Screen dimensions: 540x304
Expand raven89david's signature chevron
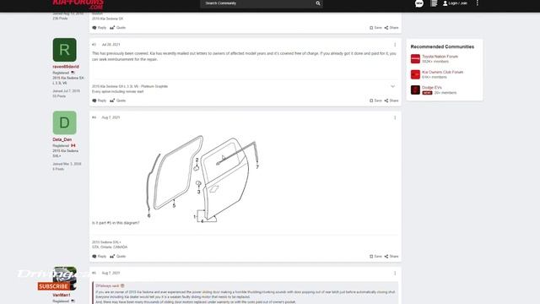(392, 86)
